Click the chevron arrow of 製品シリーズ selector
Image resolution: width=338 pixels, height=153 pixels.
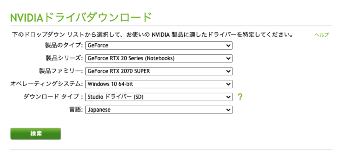[x=228, y=58]
